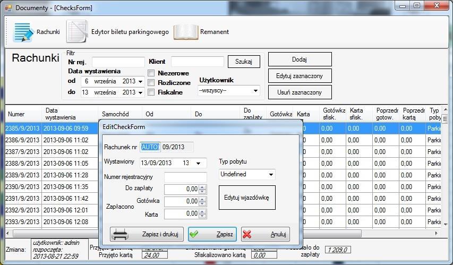Click the Rachunki toolbar label
This screenshot has width=453, height=265.
48,32
